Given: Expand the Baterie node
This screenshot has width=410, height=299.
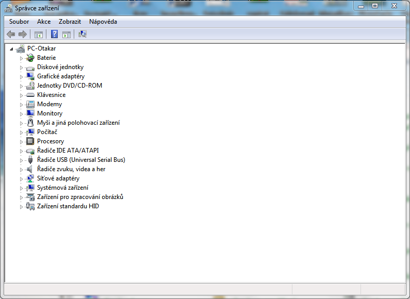Looking at the screenshot, I should [x=21, y=58].
